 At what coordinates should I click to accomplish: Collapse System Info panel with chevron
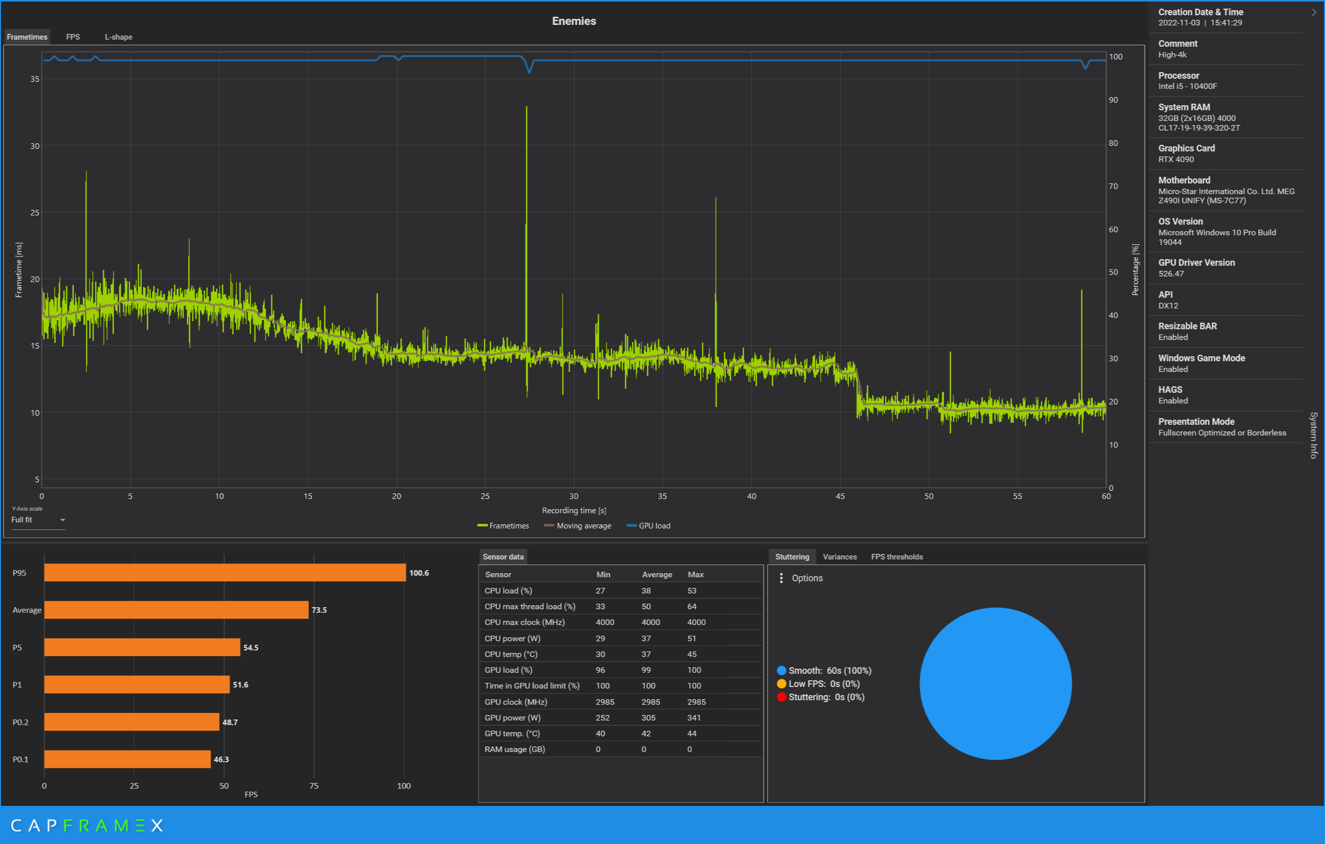point(1314,12)
